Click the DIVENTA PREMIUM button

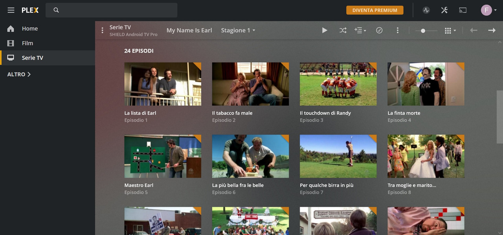(x=375, y=10)
